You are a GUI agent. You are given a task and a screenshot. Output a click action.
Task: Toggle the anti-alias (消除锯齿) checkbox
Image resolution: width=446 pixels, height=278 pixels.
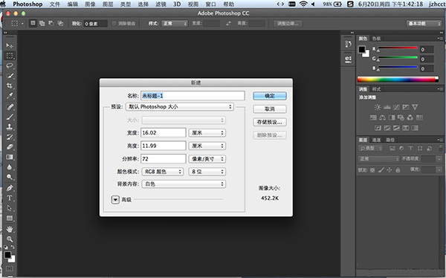pos(114,23)
